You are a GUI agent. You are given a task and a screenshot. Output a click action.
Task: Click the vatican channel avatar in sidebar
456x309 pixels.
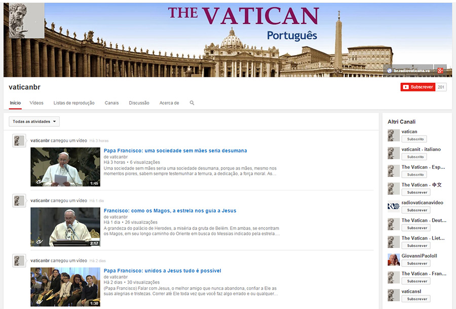(x=394, y=135)
